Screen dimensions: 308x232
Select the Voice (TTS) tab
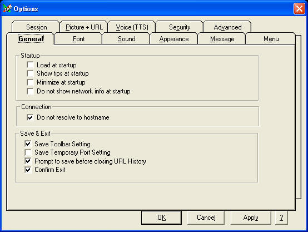132,27
